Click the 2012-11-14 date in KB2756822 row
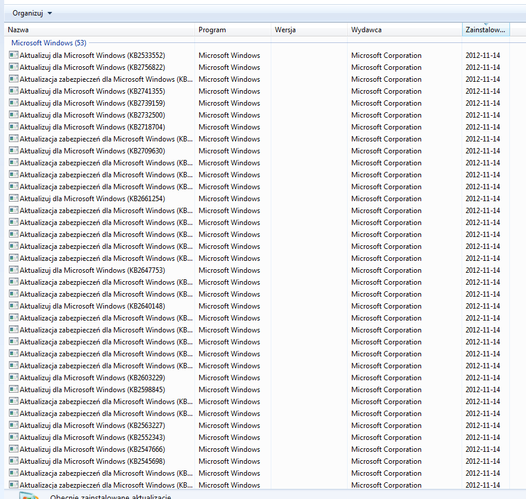526x499 pixels. (482, 67)
